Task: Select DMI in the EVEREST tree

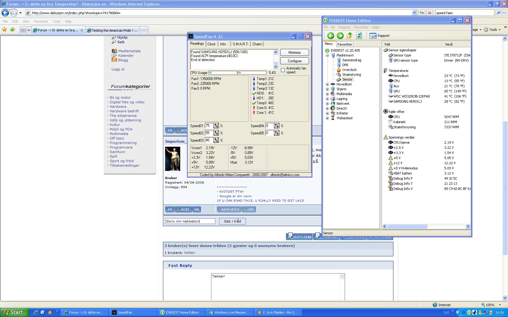Action: pos(345,65)
